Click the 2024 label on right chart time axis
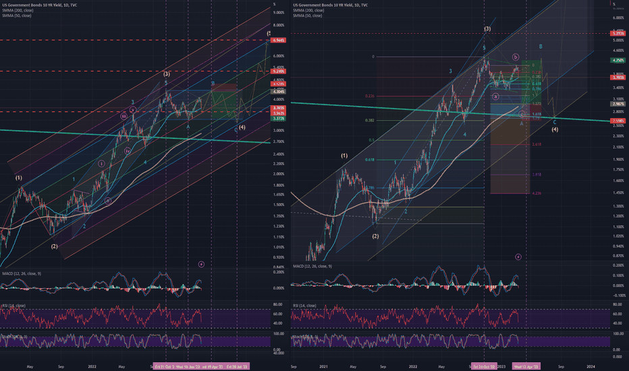The height and width of the screenshot is (371, 629). pyautogui.click(x=591, y=366)
